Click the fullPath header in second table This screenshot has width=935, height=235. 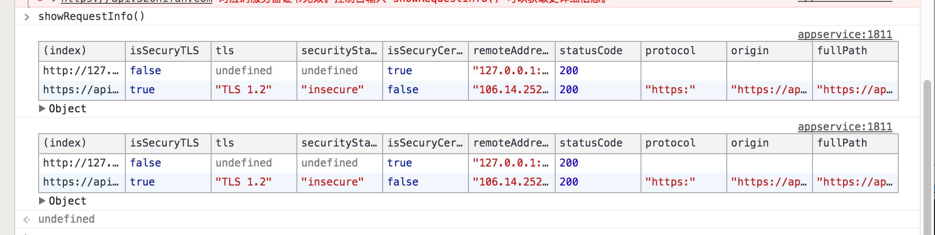(x=842, y=143)
